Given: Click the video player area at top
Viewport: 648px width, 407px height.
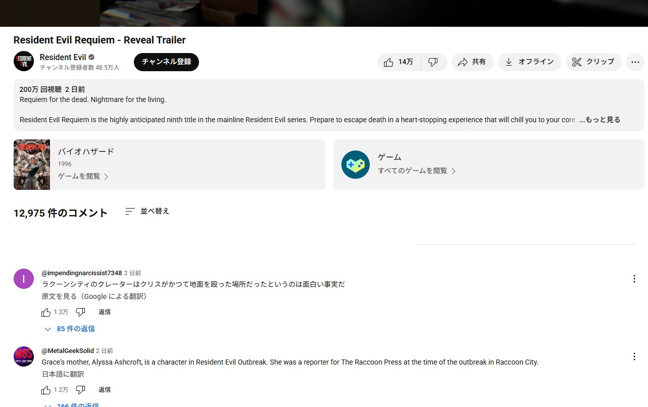Looking at the screenshot, I should [324, 13].
